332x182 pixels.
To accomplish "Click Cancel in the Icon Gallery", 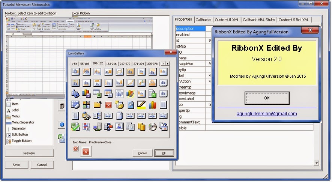I will pos(142,153).
